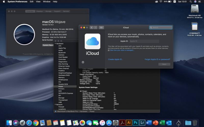Open Microsoft Word from the Dock

point(149,123)
